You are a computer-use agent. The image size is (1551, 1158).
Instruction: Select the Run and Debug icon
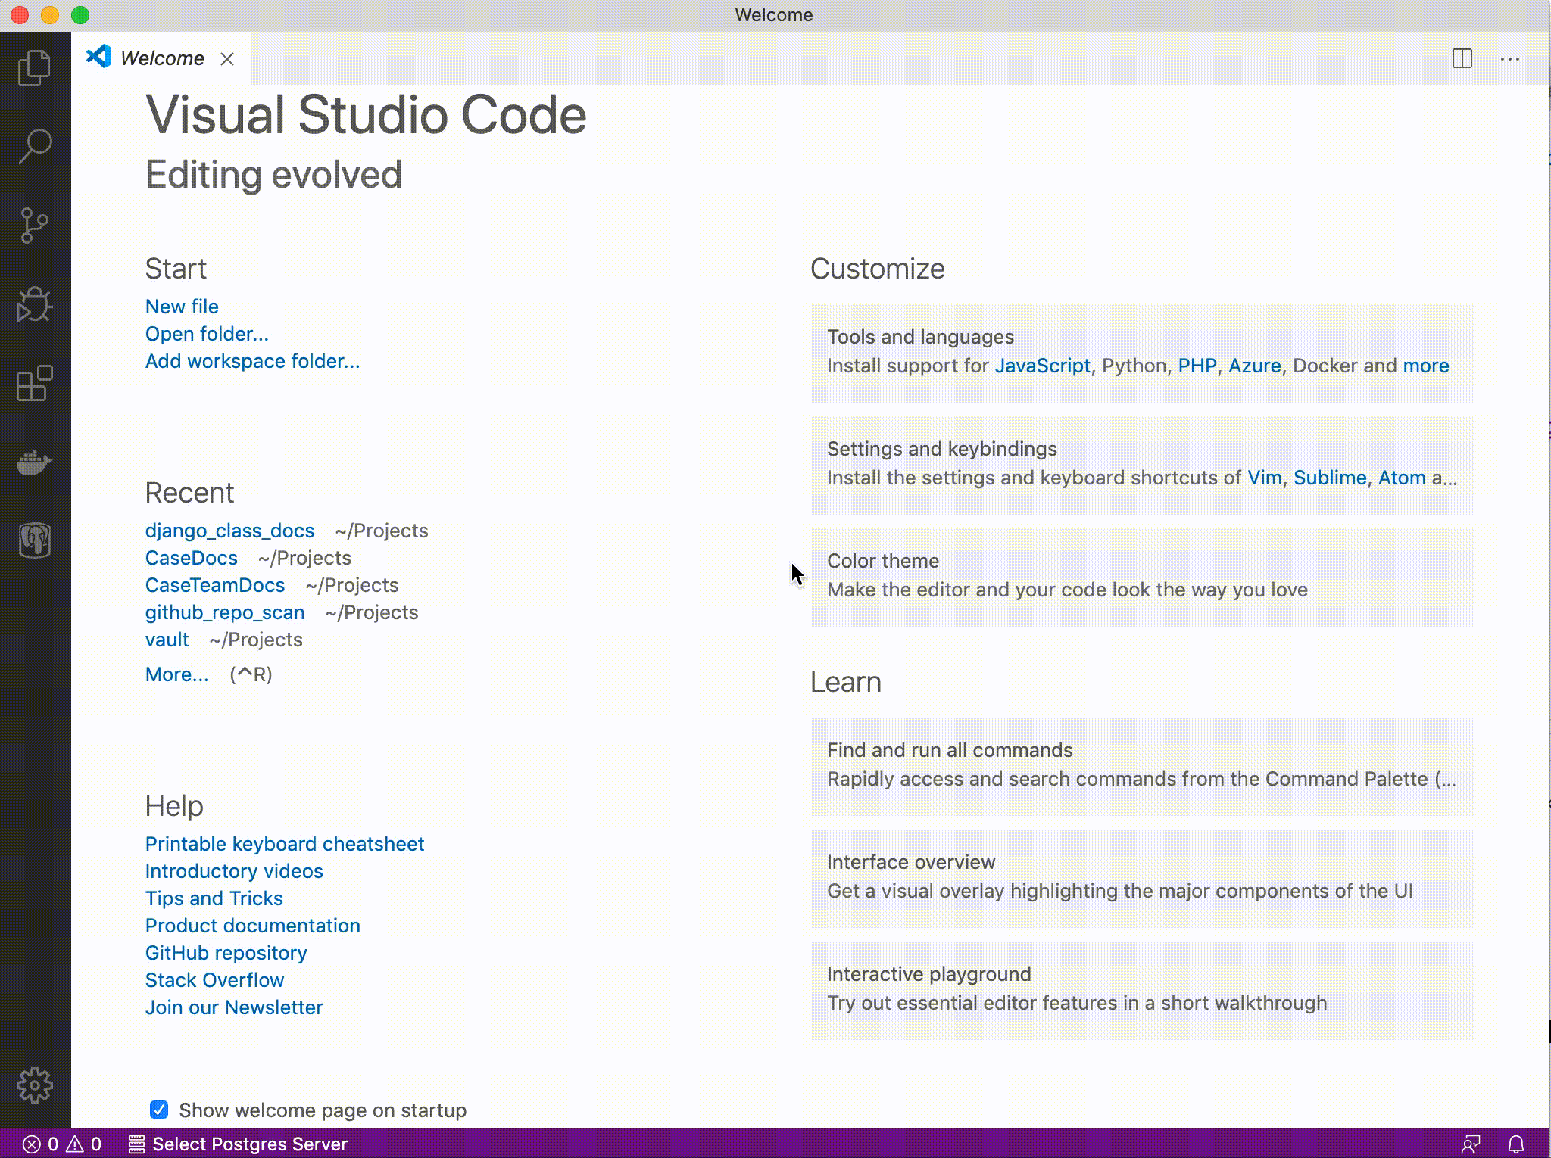pyautogui.click(x=35, y=305)
